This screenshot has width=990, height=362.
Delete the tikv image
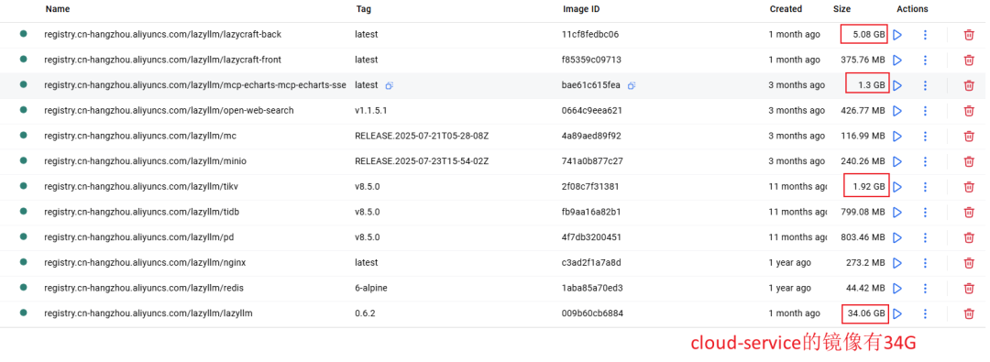(969, 186)
